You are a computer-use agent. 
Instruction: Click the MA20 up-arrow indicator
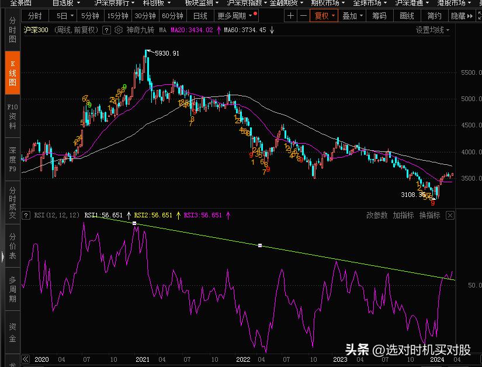click(219, 30)
